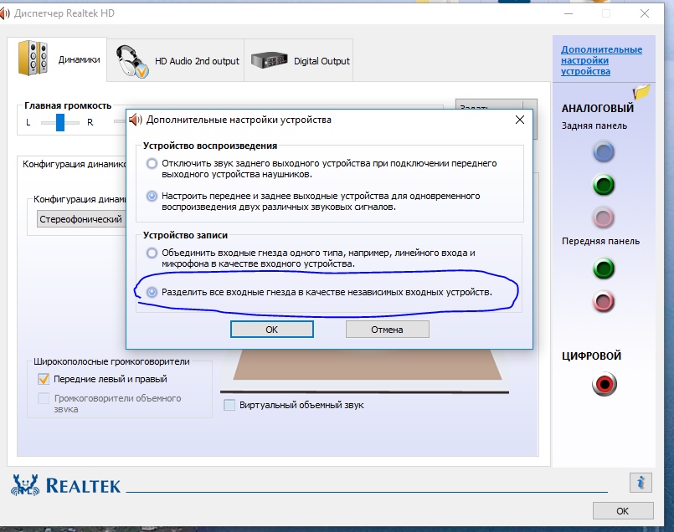Select simultaneous front and rear playback option
The height and width of the screenshot is (532, 674).
click(x=152, y=197)
